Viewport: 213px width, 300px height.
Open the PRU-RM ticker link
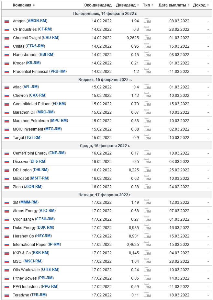[x=58, y=72]
